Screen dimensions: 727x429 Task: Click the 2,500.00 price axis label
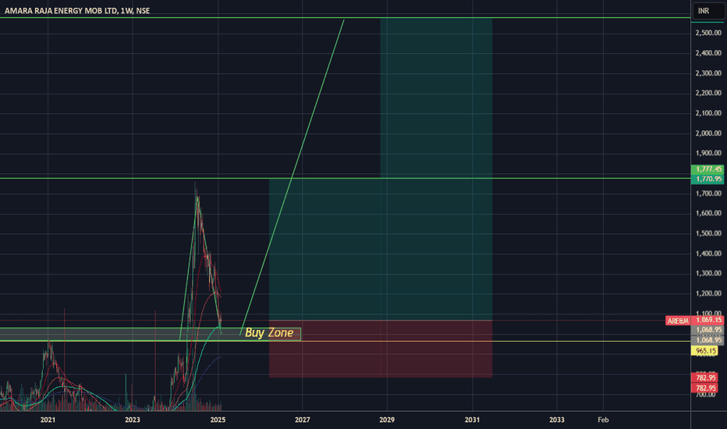click(x=708, y=33)
